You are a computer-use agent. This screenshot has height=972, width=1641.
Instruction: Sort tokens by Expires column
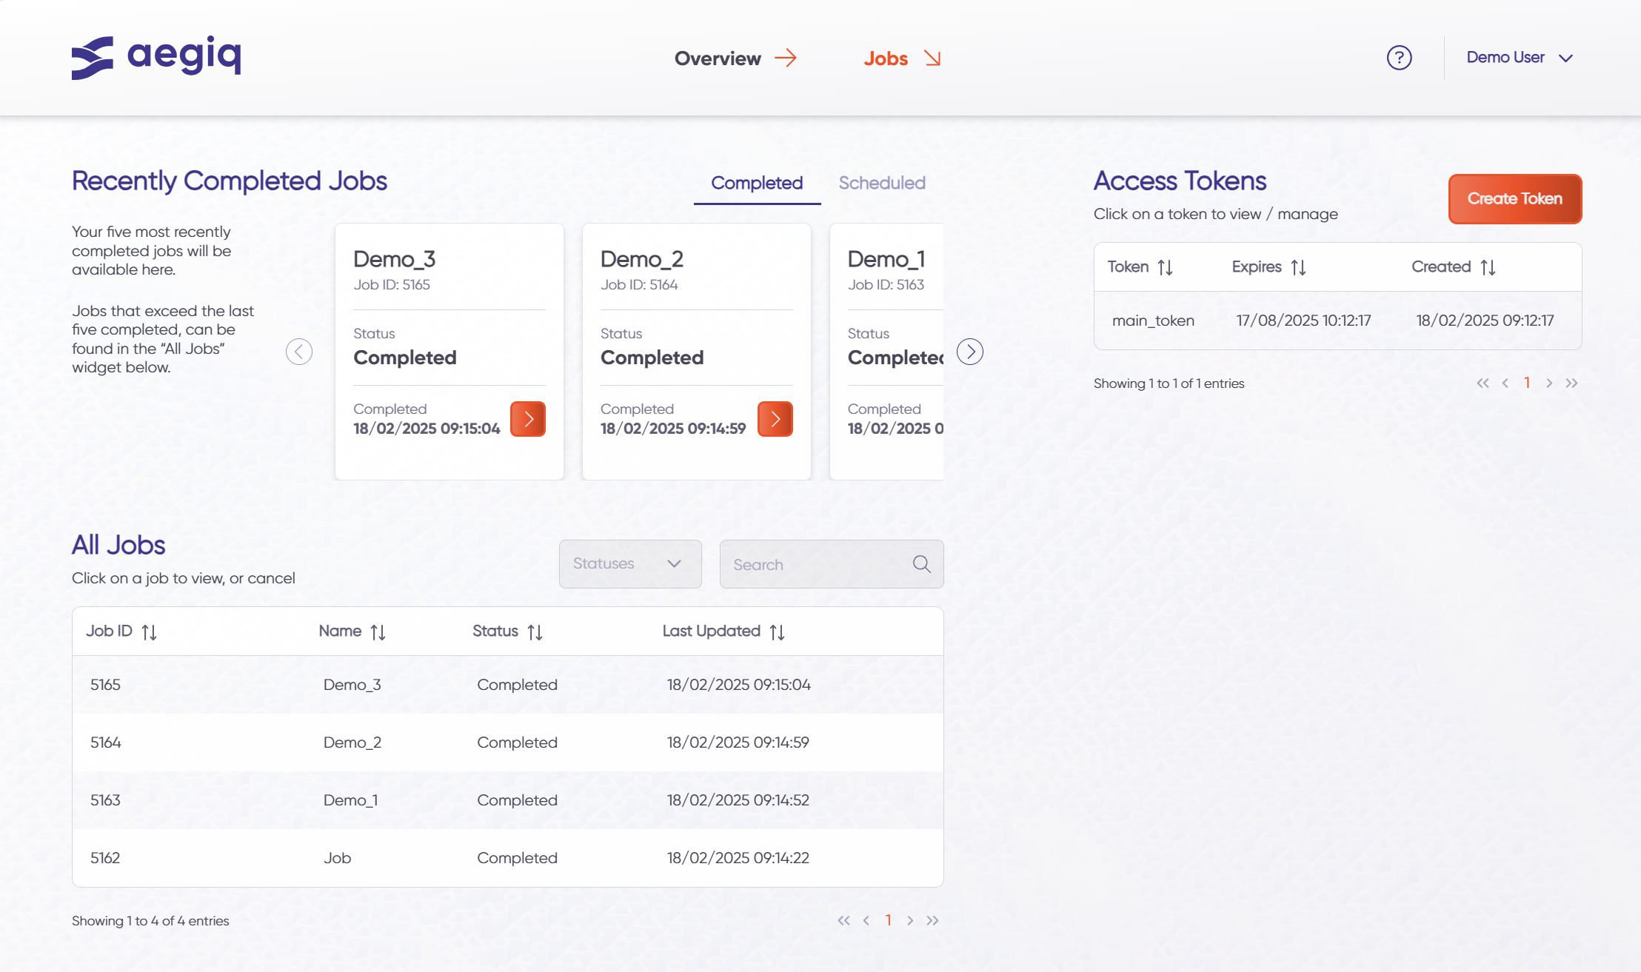1297,267
